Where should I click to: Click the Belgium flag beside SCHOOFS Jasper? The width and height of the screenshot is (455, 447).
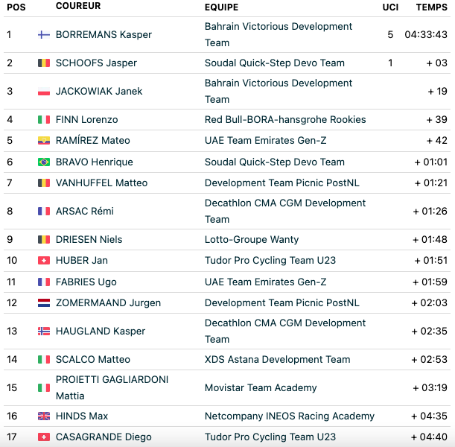tap(44, 63)
